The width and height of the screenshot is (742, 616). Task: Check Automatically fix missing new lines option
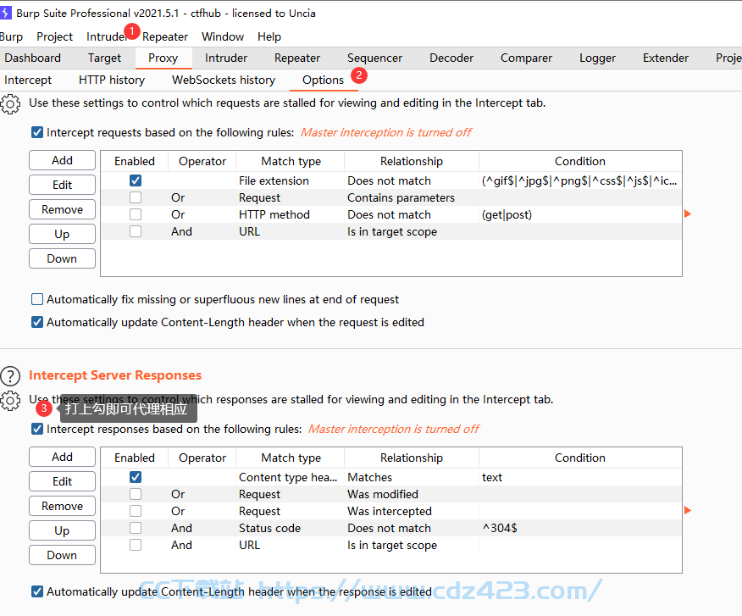[37, 299]
